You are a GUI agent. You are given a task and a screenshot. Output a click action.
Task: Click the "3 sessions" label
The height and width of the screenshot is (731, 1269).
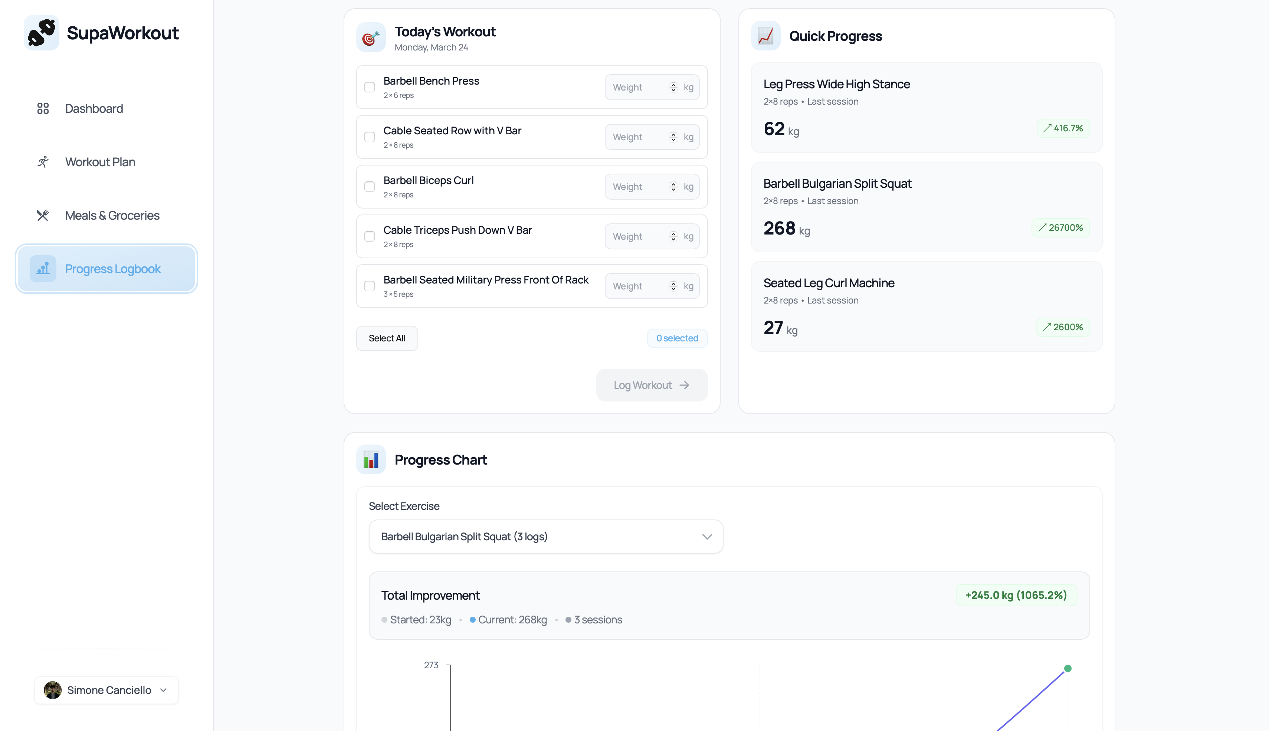tap(599, 620)
